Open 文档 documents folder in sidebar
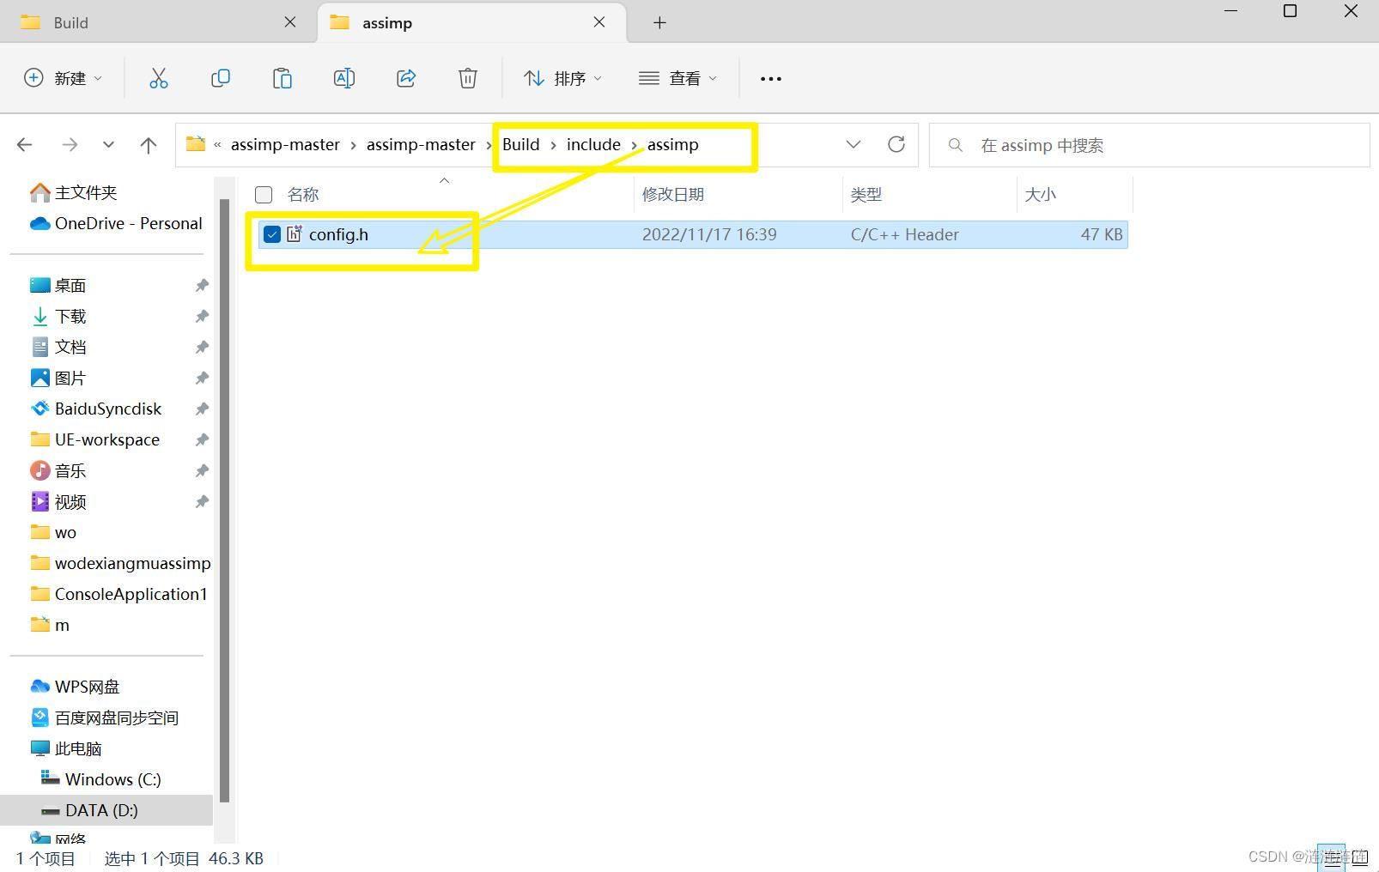Image resolution: width=1379 pixels, height=872 pixels. coord(58,347)
